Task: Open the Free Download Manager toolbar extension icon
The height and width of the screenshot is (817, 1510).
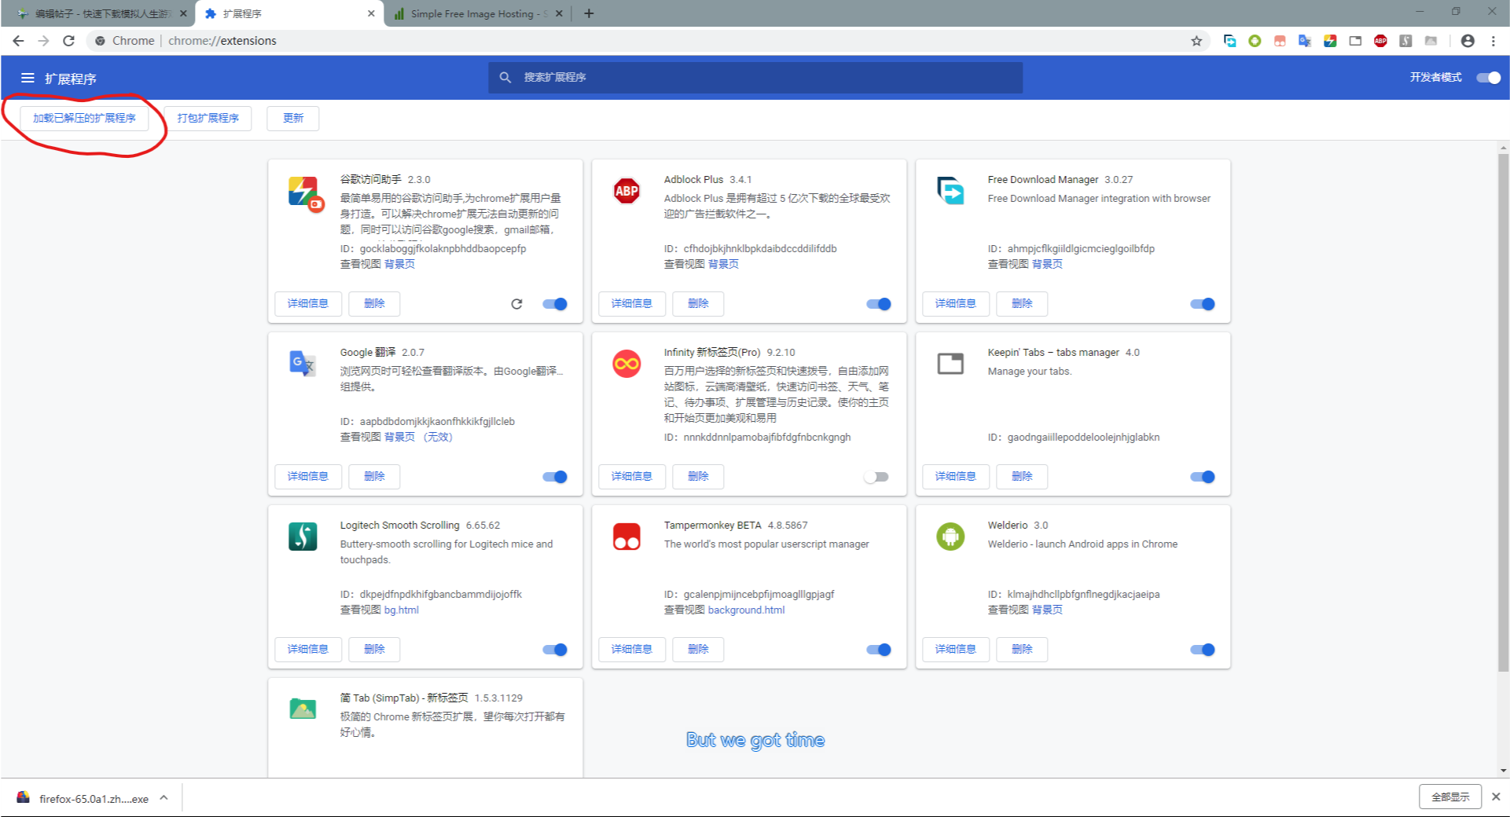Action: point(1230,41)
